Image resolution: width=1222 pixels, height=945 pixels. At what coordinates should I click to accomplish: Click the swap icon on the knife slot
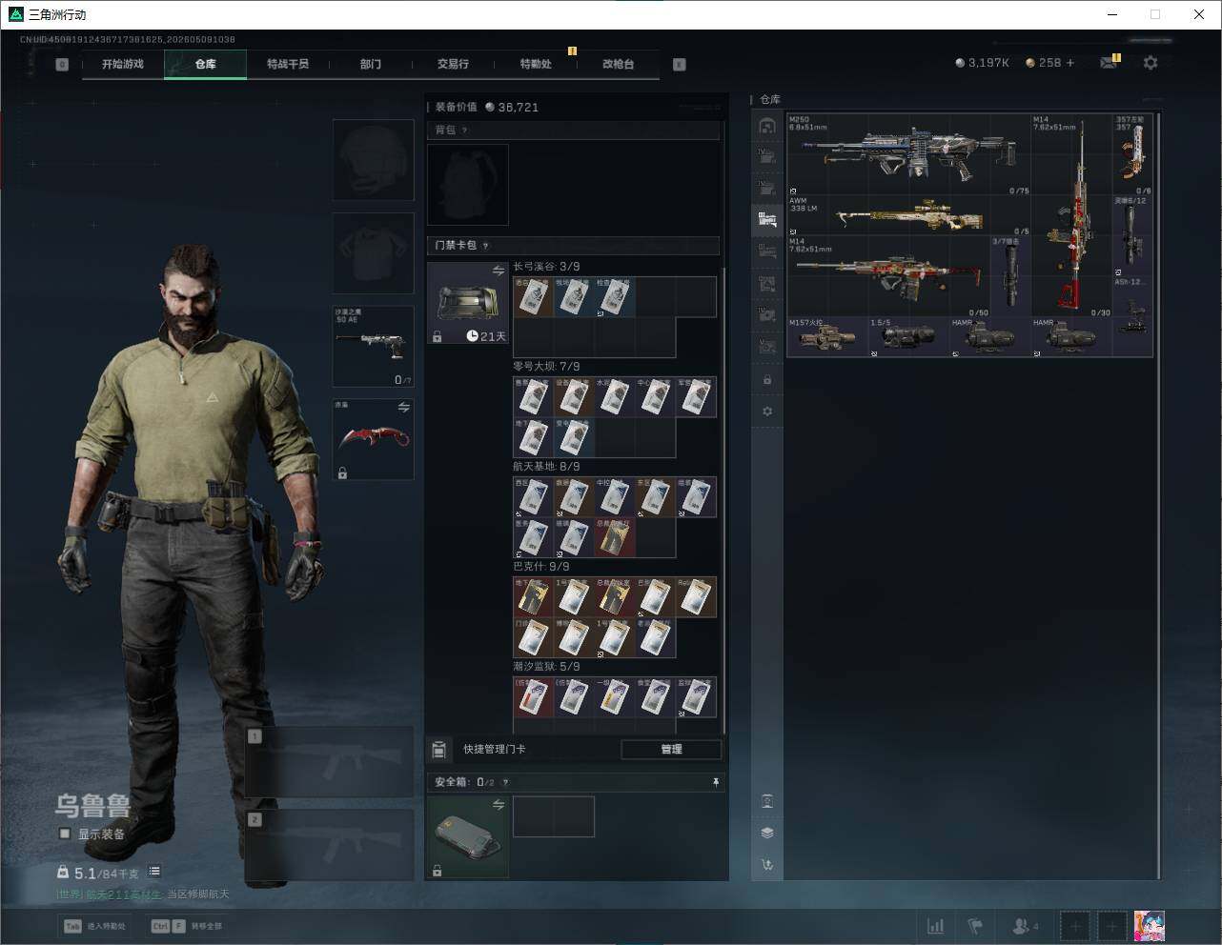(404, 408)
